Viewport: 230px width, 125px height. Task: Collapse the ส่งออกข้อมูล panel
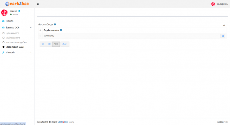224,25
